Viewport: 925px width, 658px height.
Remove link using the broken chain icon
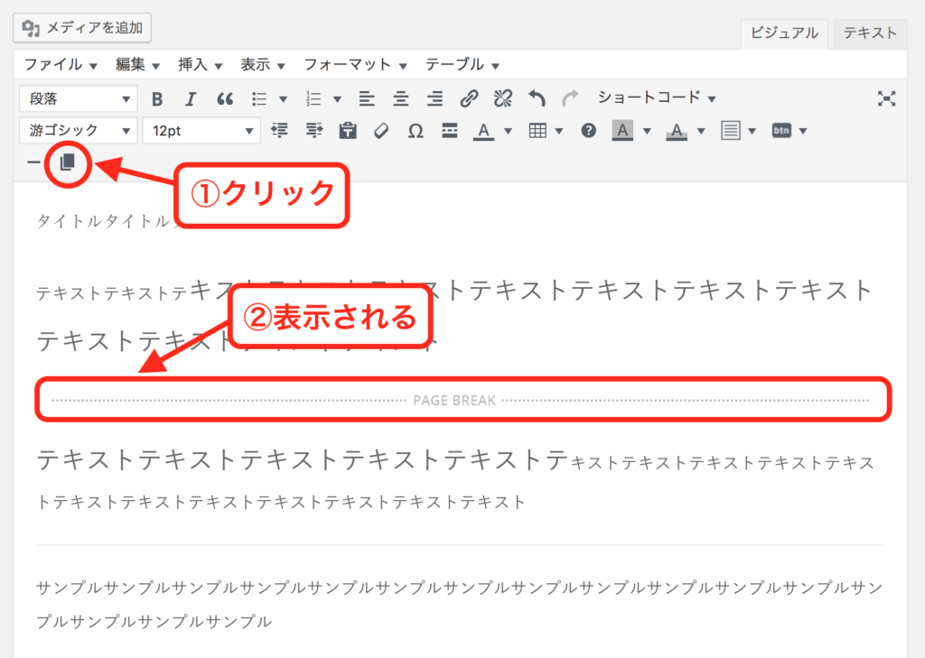click(x=502, y=98)
